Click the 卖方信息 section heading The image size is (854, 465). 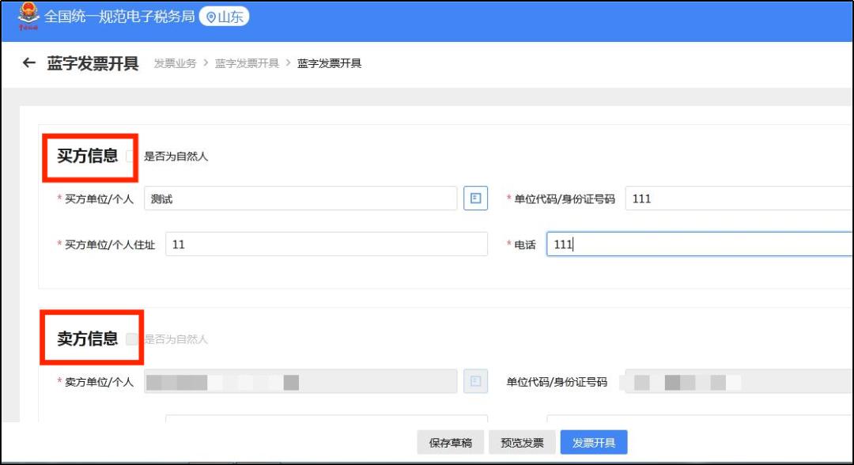(87, 339)
